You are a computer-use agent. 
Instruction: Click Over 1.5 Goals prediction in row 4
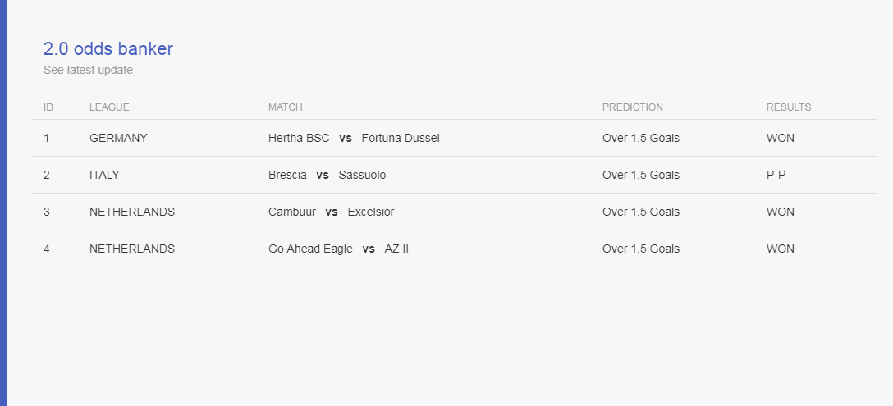[x=641, y=249]
